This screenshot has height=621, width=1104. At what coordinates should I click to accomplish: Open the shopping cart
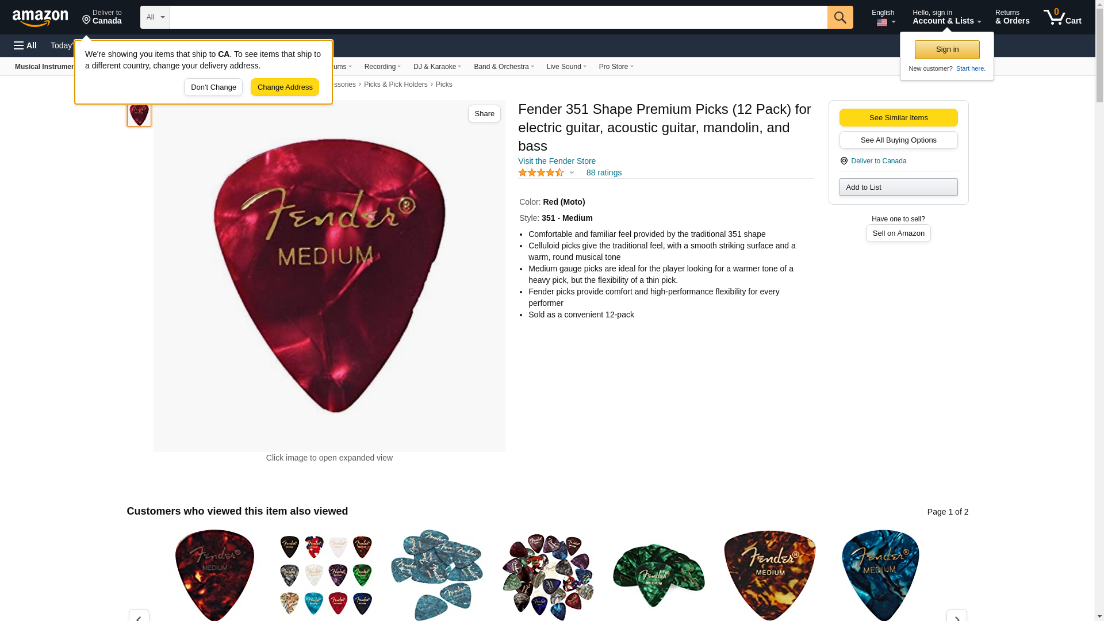(1063, 17)
